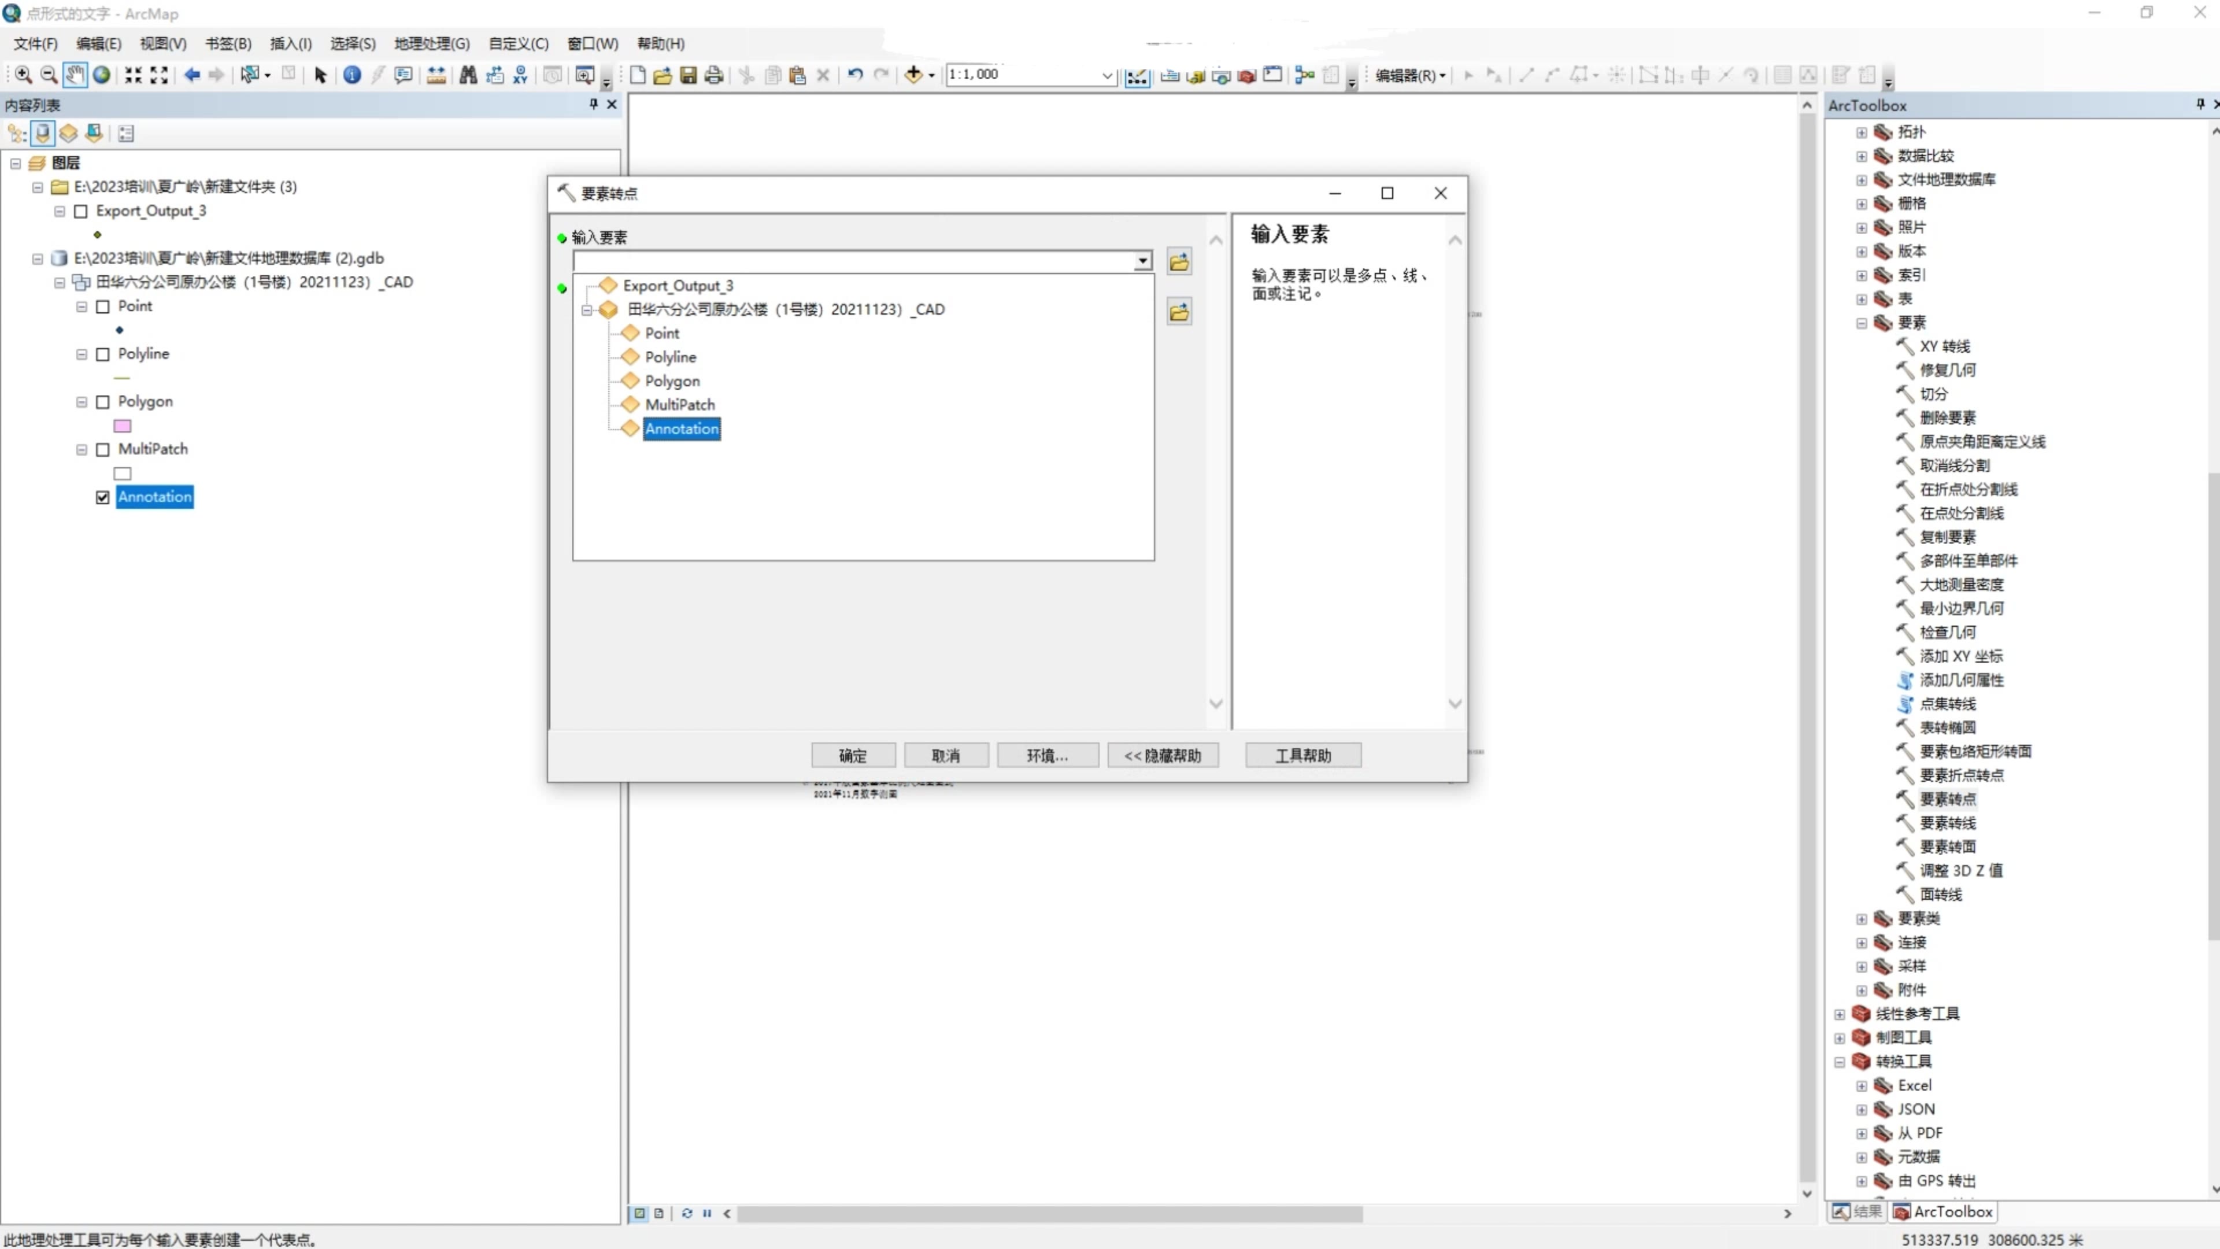This screenshot has height=1249, width=2220.
Task: Open the 地理处理(G) menu
Action: pyautogui.click(x=431, y=43)
